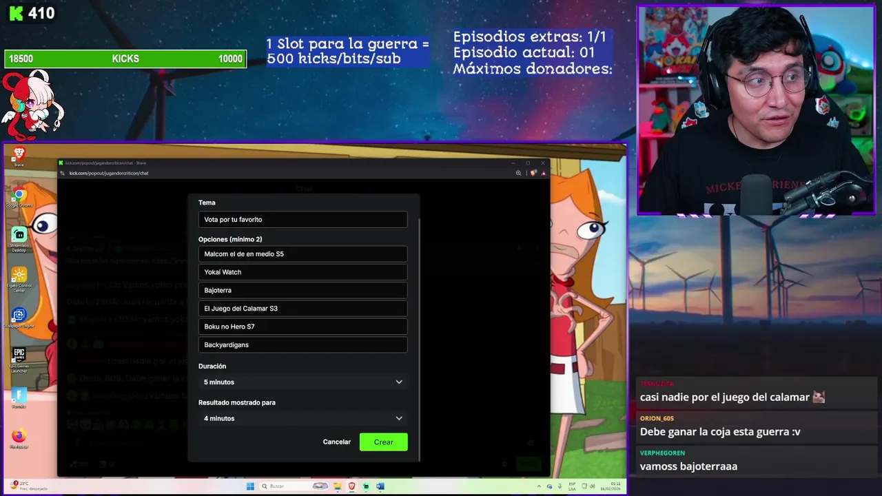
Task: Click the Windows Start button
Action: point(250,486)
